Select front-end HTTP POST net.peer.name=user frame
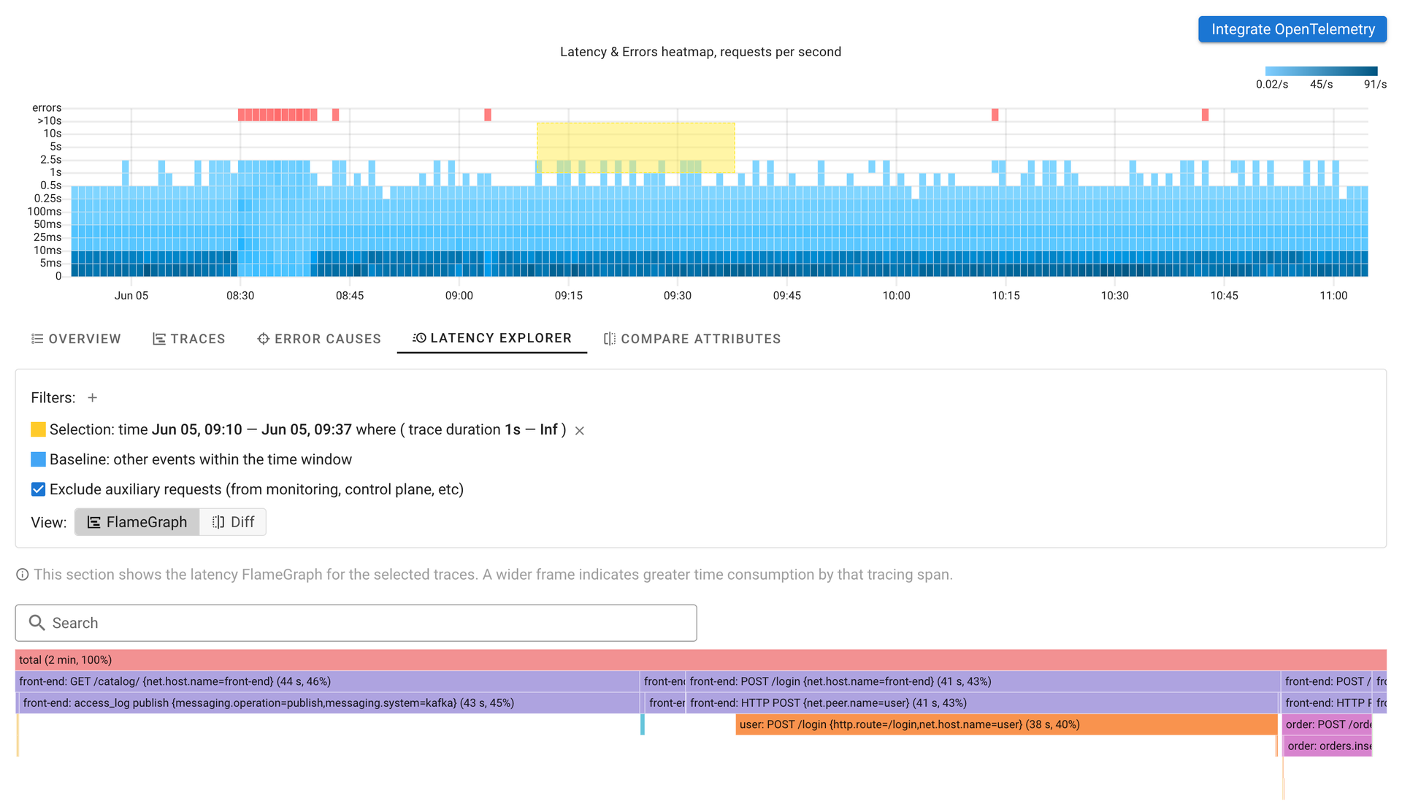The width and height of the screenshot is (1402, 812). coord(982,703)
